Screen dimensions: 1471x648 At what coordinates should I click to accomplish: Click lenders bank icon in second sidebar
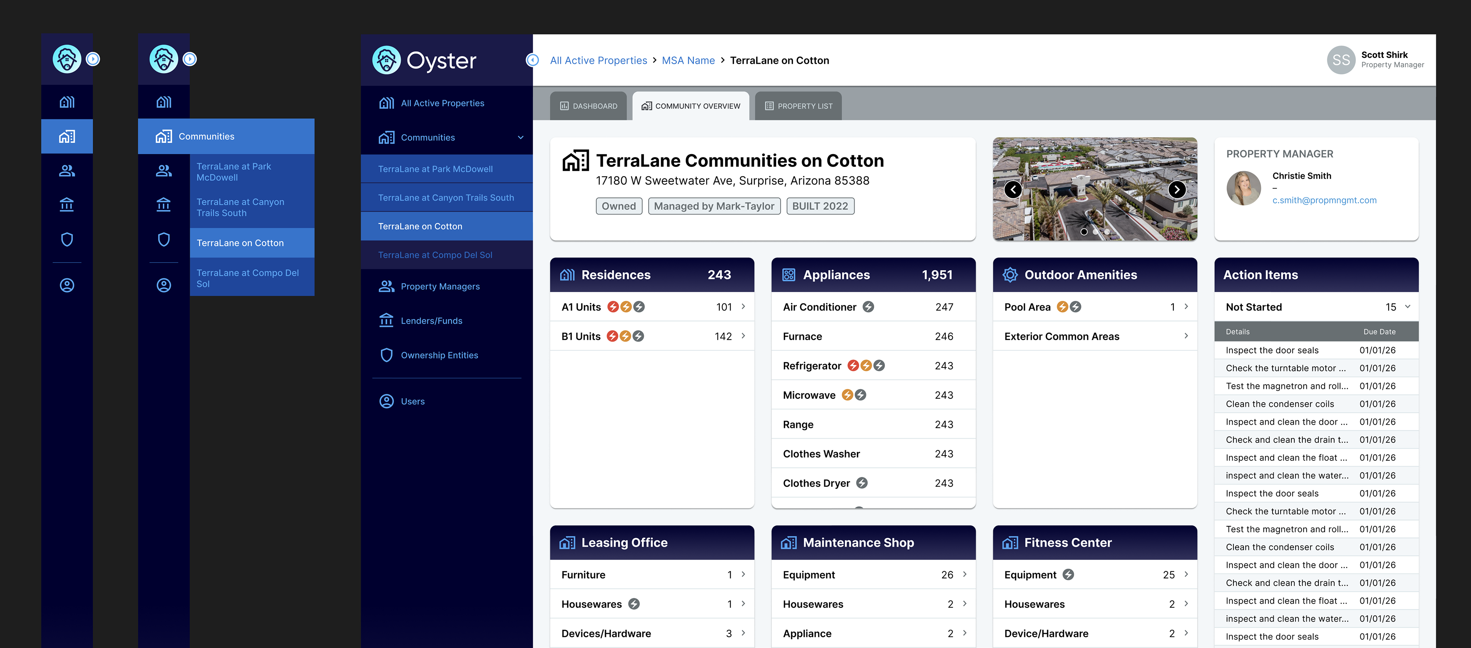pyautogui.click(x=164, y=204)
